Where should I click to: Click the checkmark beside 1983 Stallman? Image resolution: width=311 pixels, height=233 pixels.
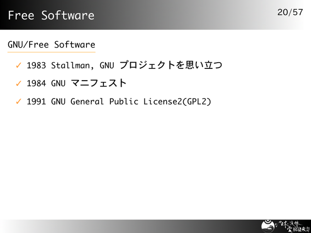tap(18, 65)
